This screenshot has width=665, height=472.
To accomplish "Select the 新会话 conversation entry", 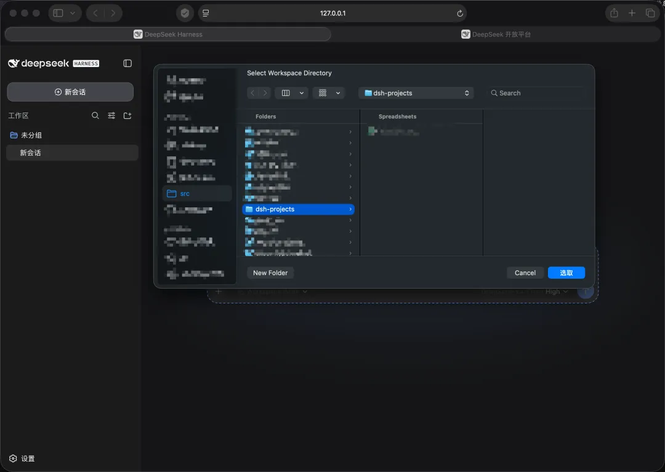I will point(72,153).
